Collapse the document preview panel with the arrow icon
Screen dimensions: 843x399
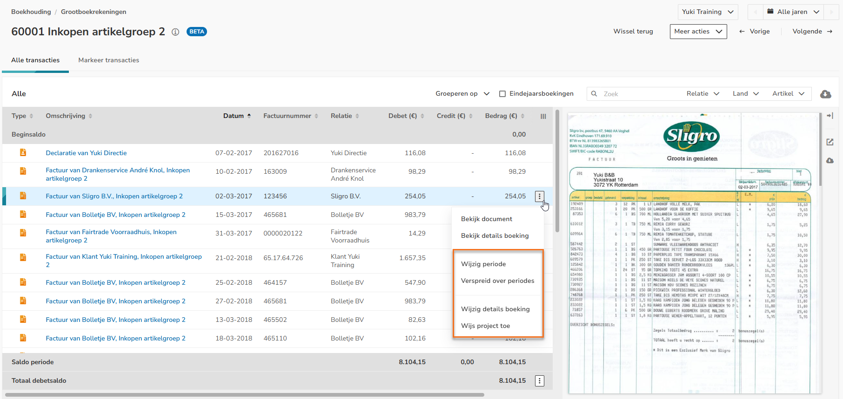pos(830,116)
